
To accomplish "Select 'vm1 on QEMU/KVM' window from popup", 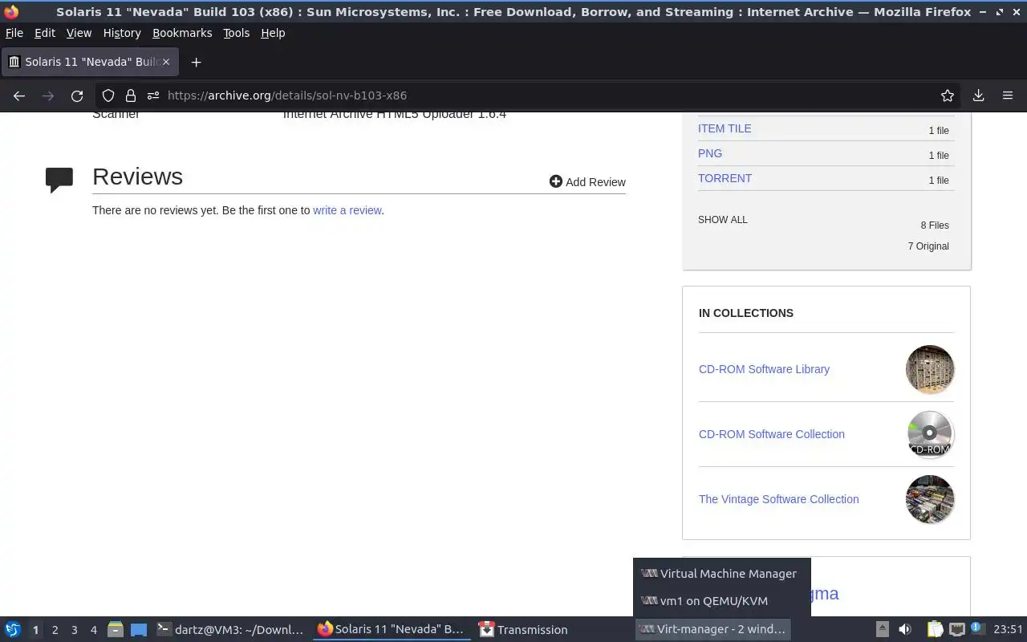I will click(x=721, y=601).
